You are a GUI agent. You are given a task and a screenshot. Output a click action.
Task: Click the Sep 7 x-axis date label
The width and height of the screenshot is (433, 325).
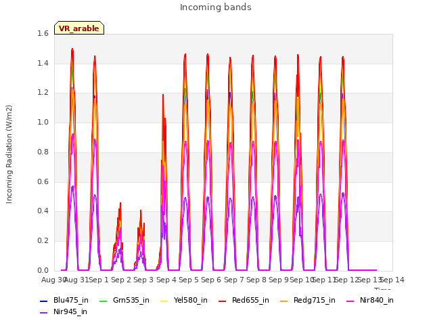tap(234, 280)
